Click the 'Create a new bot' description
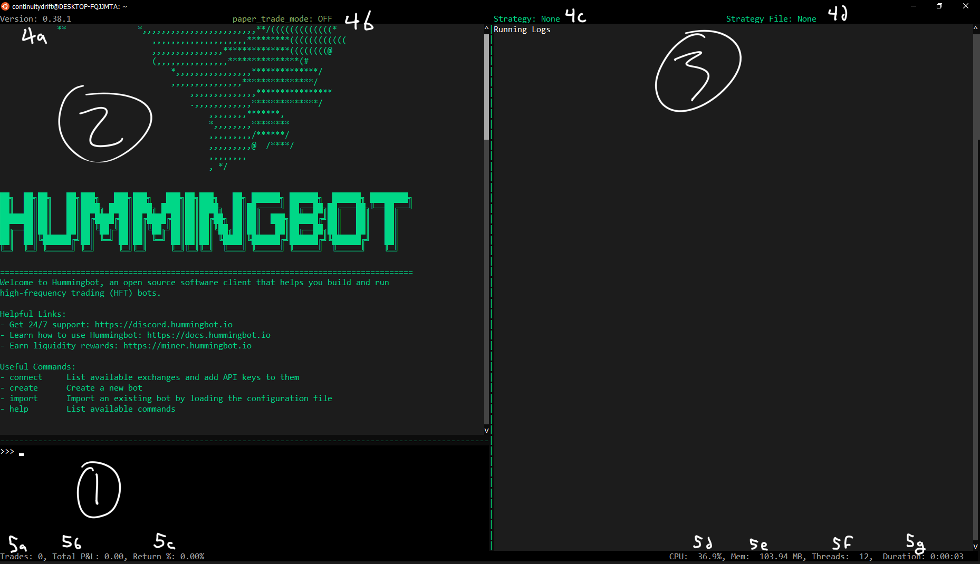The width and height of the screenshot is (980, 564). click(x=104, y=388)
